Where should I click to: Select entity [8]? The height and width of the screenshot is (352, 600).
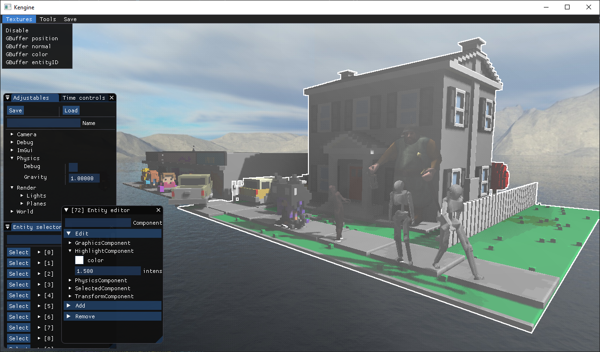19,338
